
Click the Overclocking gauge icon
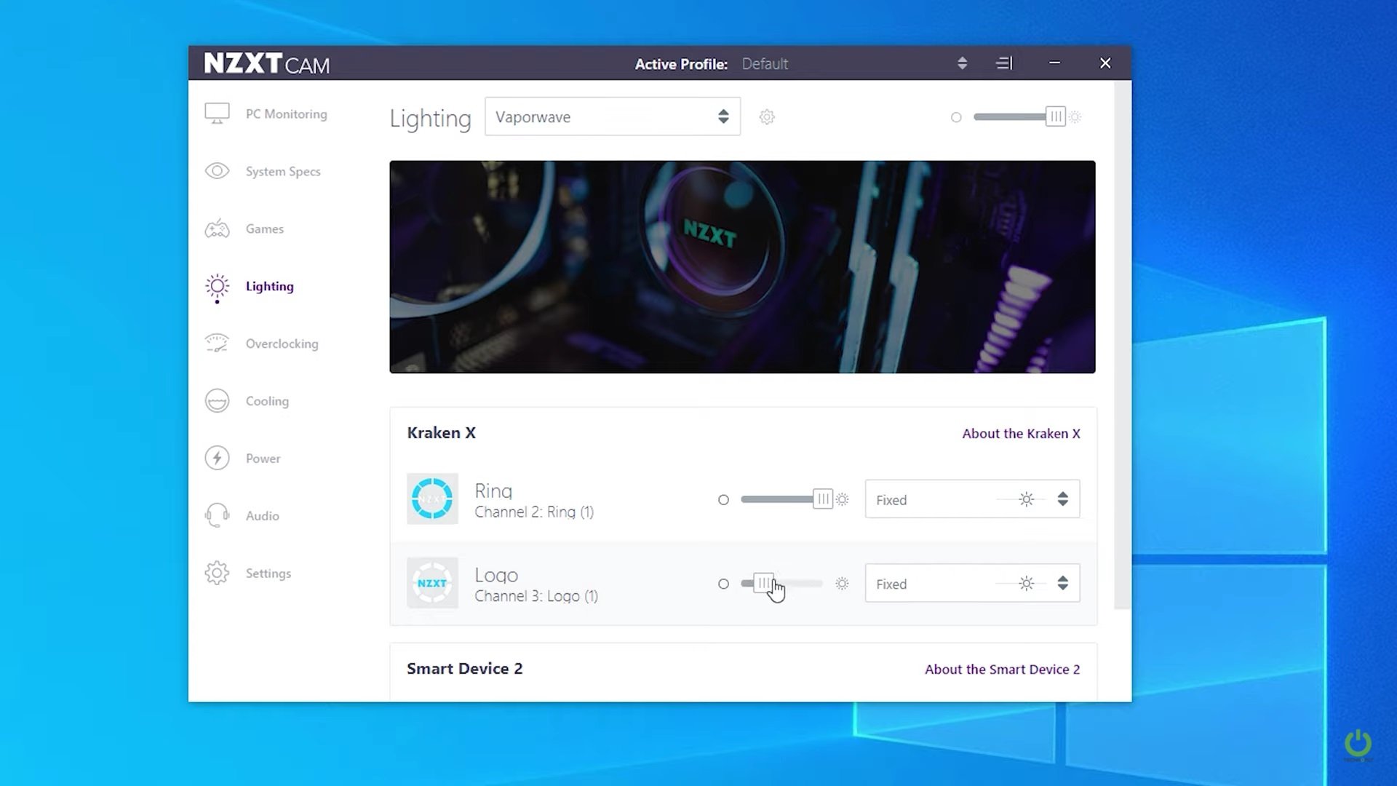[x=217, y=343]
